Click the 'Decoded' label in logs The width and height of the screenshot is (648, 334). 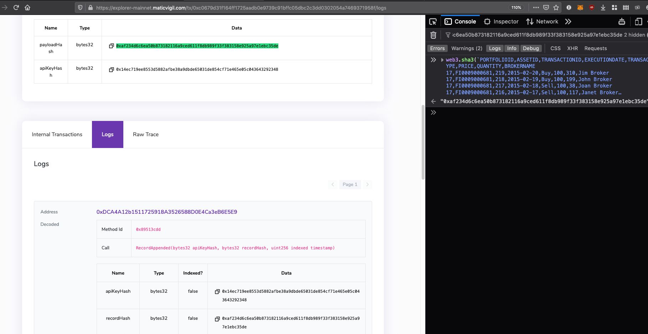[50, 224]
